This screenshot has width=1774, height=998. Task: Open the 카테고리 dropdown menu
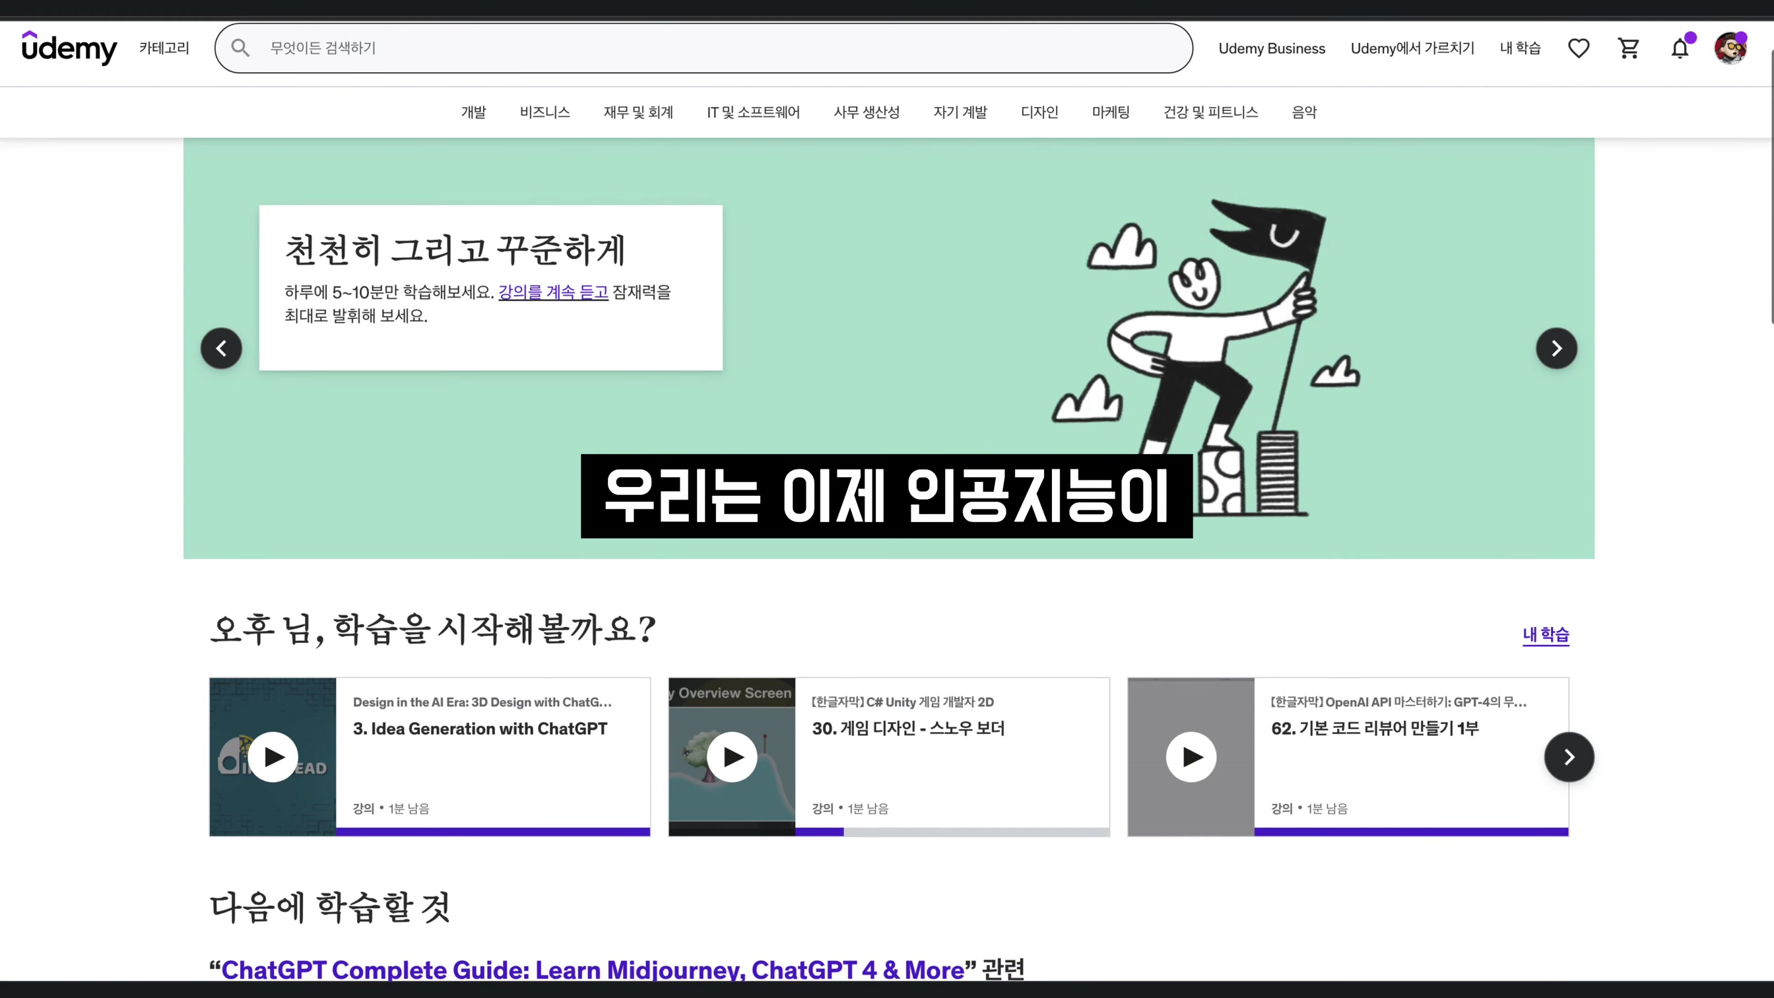(164, 48)
